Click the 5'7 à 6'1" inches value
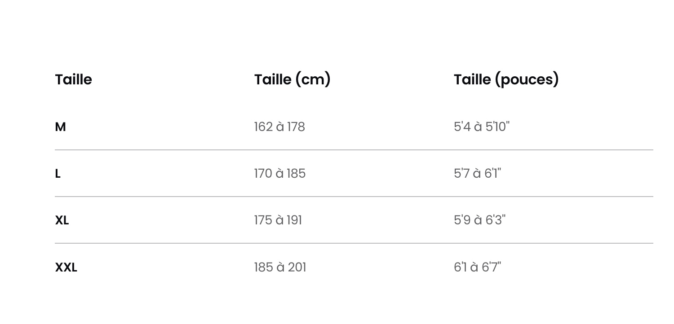Image resolution: width=674 pixels, height=324 pixels. (477, 174)
